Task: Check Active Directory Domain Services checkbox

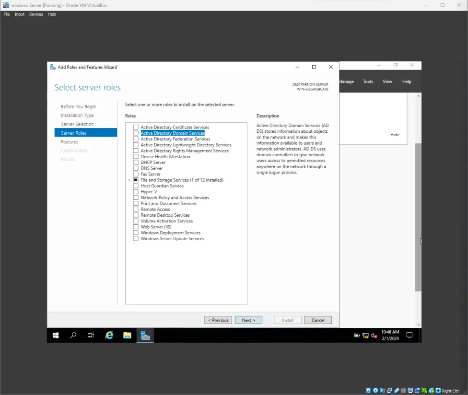Action: [136, 133]
